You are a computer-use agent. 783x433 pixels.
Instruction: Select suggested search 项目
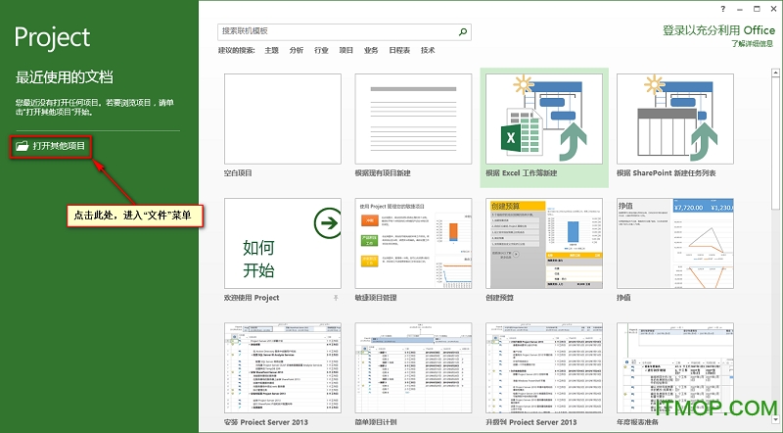tap(346, 50)
